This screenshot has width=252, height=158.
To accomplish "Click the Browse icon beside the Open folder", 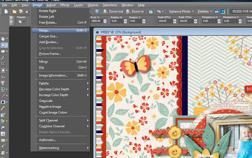I will tap(21, 12).
